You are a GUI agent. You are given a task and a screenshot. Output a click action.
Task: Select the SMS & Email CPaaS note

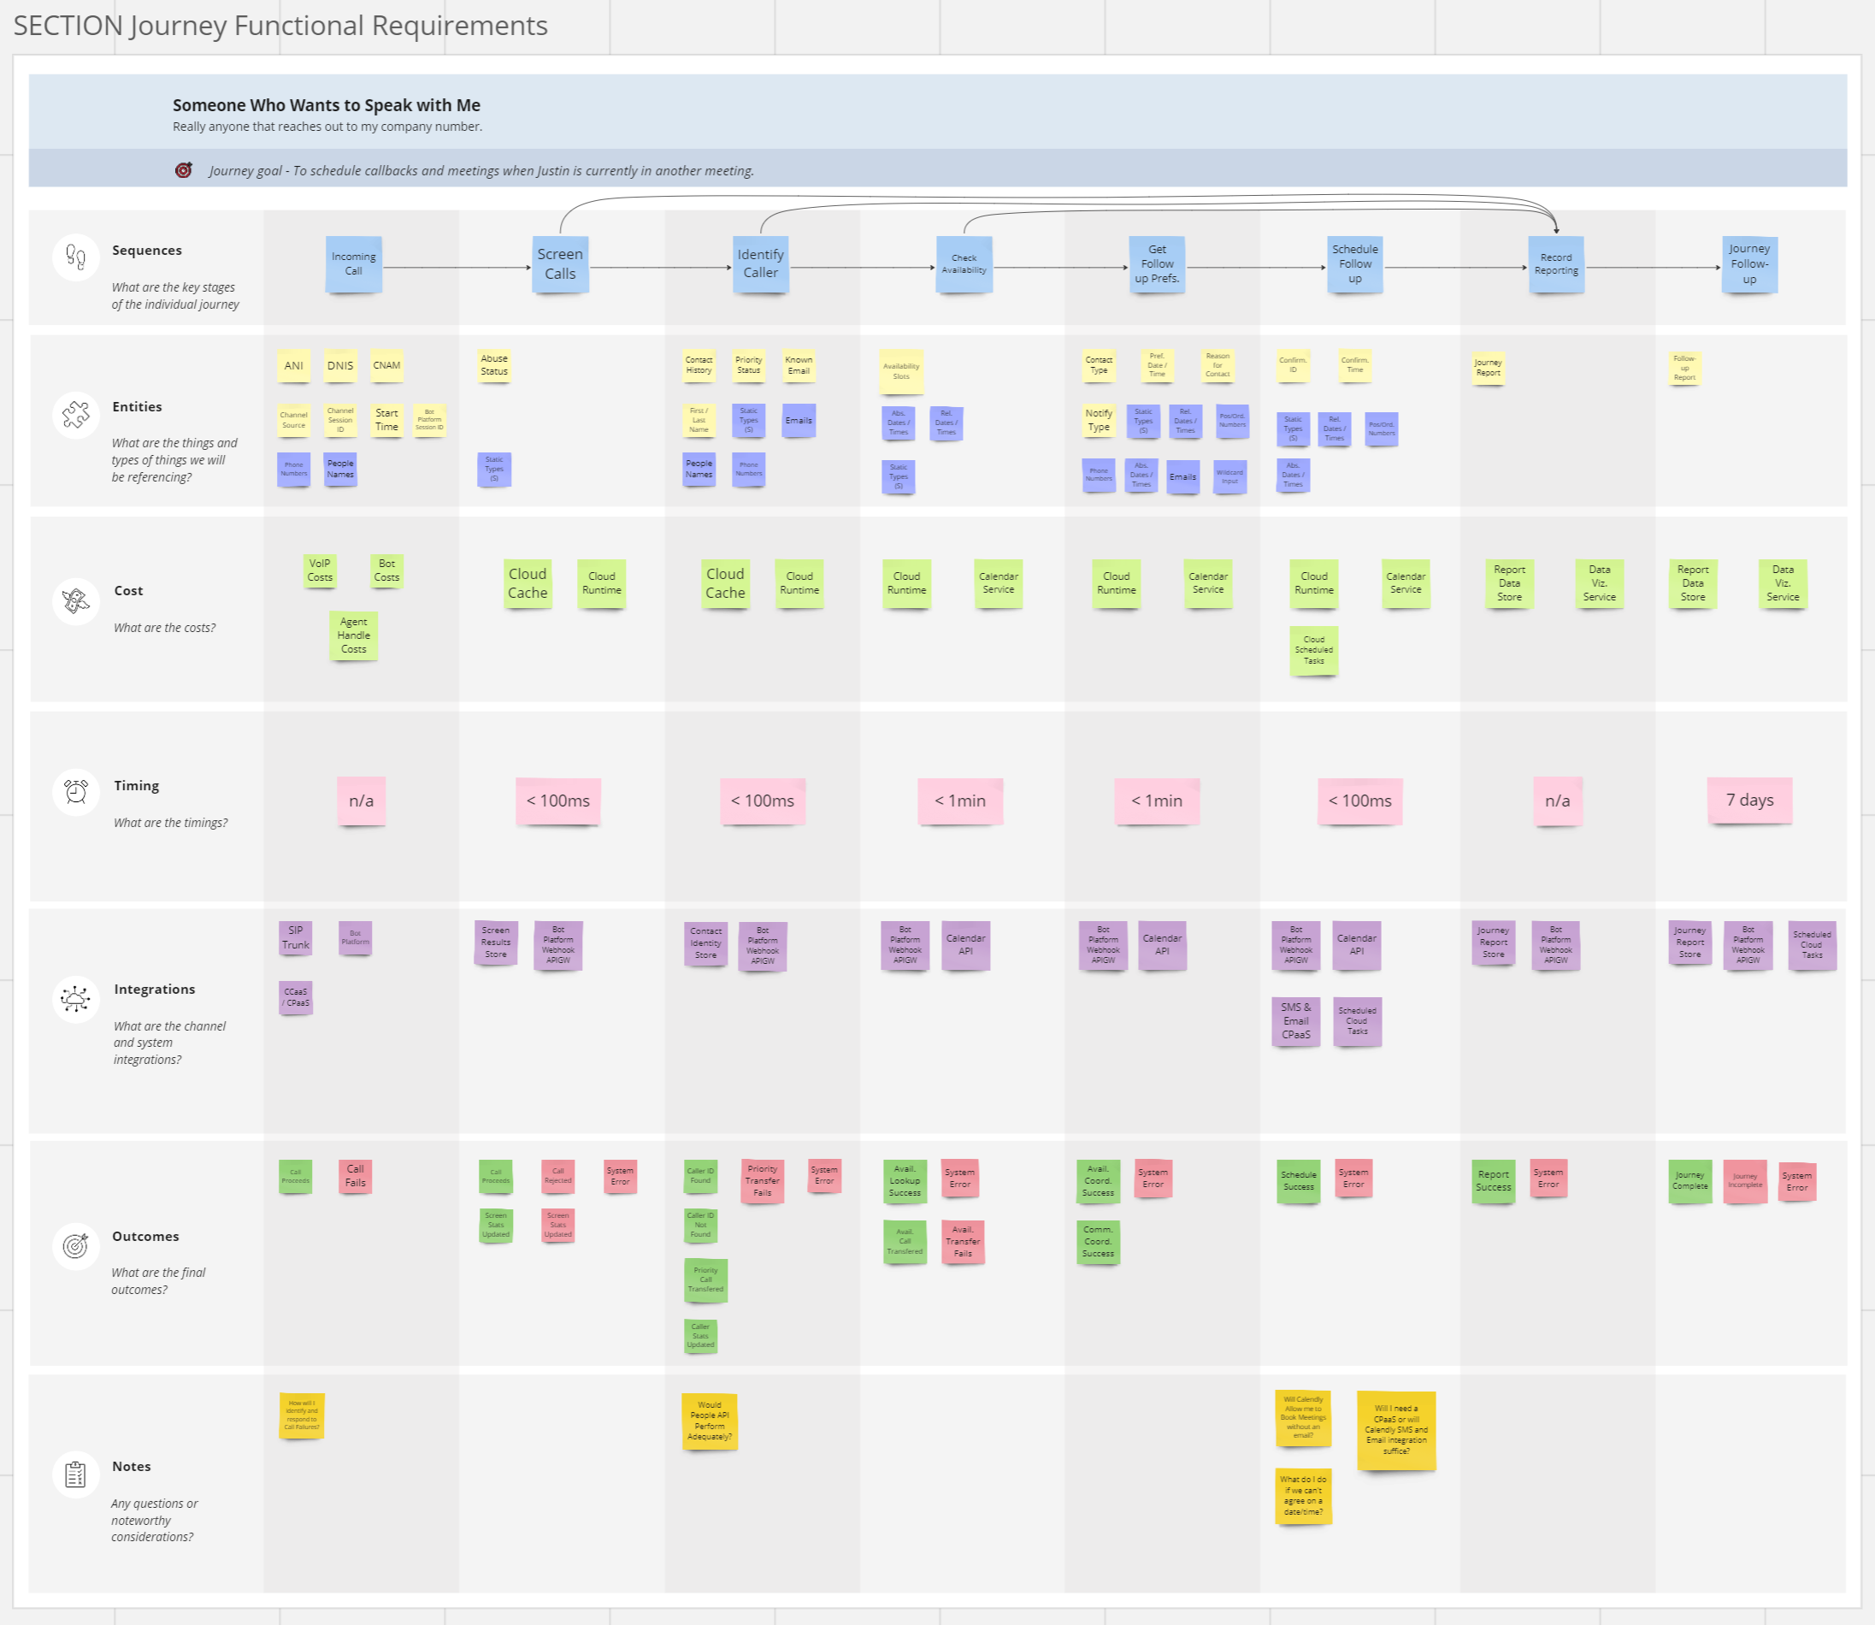pos(1295,1021)
